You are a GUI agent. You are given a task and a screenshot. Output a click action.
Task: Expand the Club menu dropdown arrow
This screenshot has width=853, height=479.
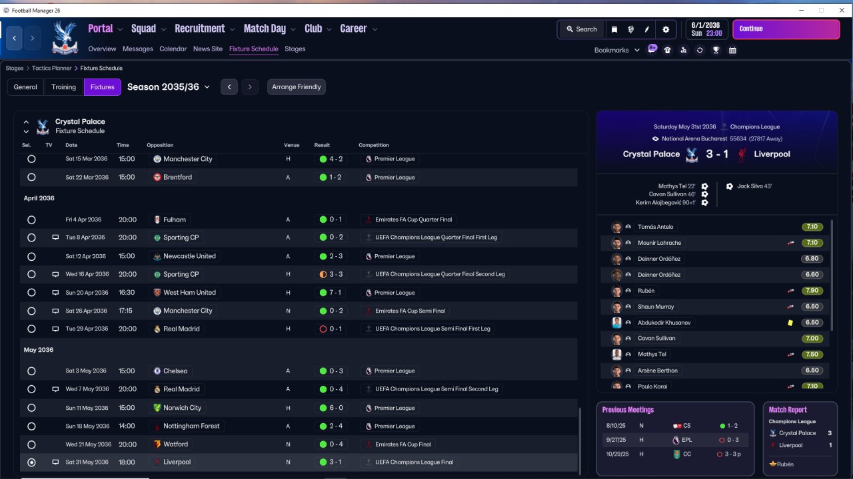329,29
